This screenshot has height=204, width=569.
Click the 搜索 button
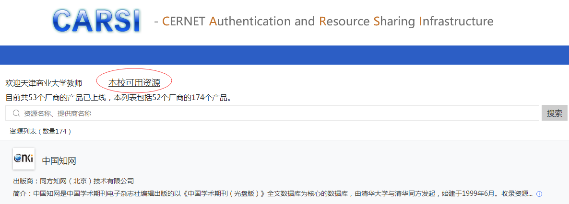coord(555,113)
